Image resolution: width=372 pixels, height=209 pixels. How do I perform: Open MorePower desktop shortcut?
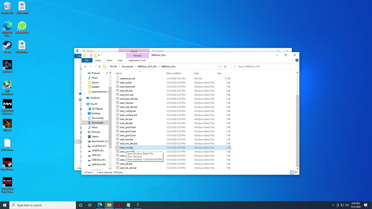(x=7, y=165)
